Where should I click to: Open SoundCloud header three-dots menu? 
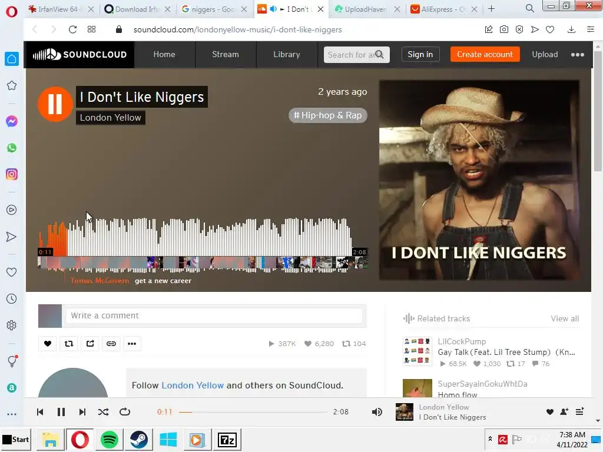(x=577, y=55)
